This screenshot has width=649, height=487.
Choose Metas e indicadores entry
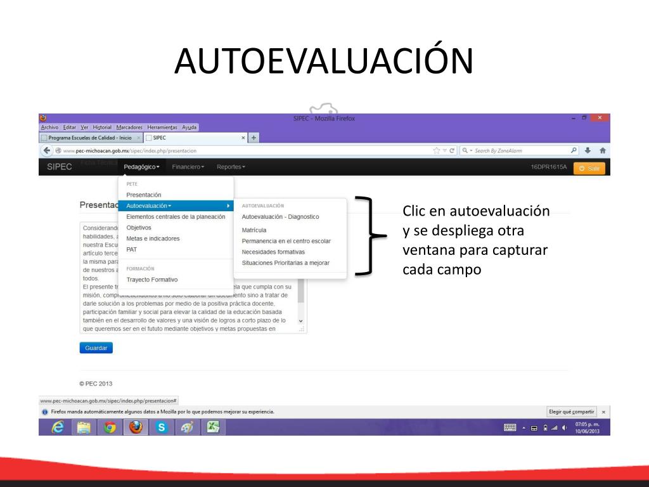click(x=153, y=238)
